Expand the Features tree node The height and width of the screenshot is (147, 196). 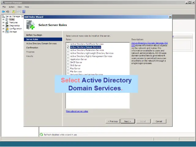[3, 23]
